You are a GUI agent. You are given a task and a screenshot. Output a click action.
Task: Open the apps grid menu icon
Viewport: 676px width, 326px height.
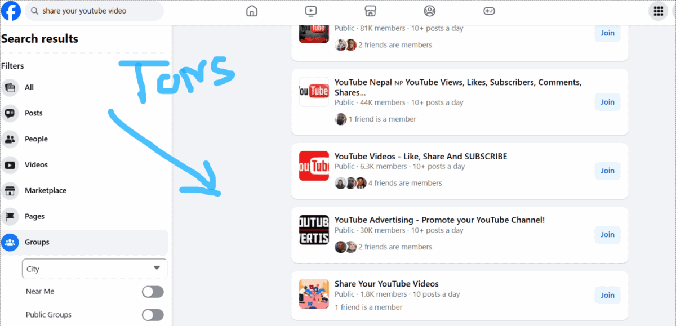pos(658,11)
